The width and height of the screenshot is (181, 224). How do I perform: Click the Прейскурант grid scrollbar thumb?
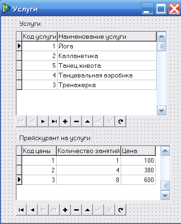[165, 185]
